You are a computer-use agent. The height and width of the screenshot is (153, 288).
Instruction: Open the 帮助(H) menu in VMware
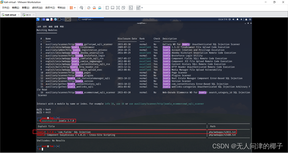pyautogui.click(x=61, y=8)
